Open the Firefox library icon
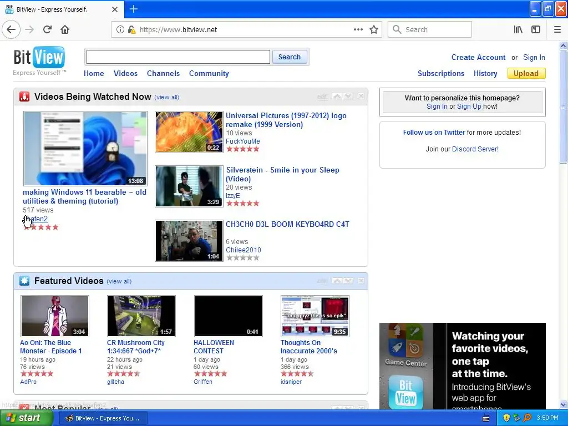Image resolution: width=568 pixels, height=426 pixels. click(519, 30)
